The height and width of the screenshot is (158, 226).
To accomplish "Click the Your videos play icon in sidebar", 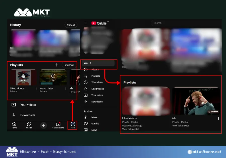I will tap(86, 95).
